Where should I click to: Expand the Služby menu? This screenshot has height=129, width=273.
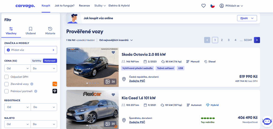click(100, 6)
